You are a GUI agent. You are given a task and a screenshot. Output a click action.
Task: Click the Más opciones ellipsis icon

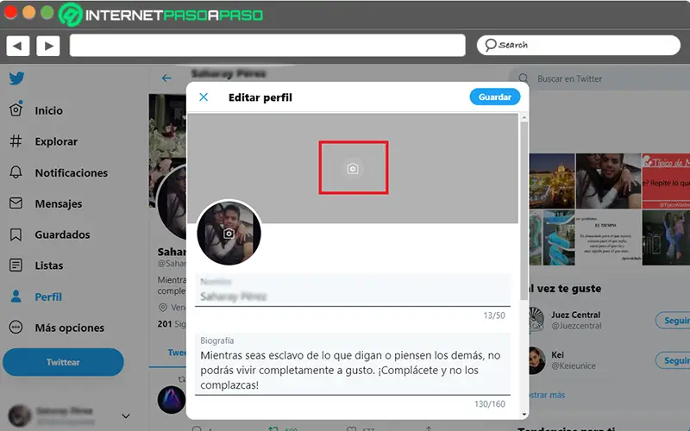16,328
